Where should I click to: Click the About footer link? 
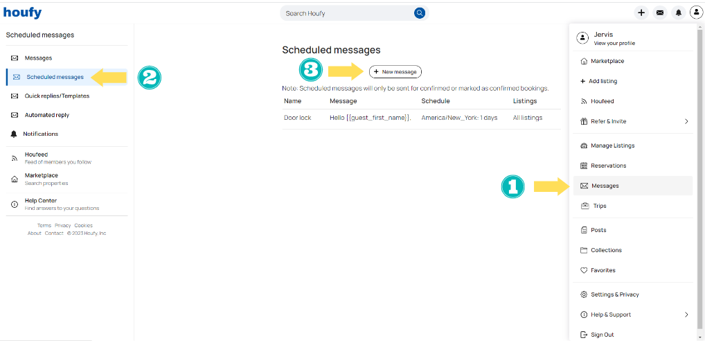tap(34, 233)
